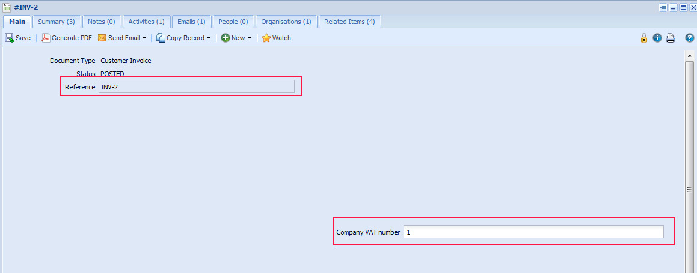The height and width of the screenshot is (273, 697).
Task: Open the blue information icon
Action: coord(657,38)
